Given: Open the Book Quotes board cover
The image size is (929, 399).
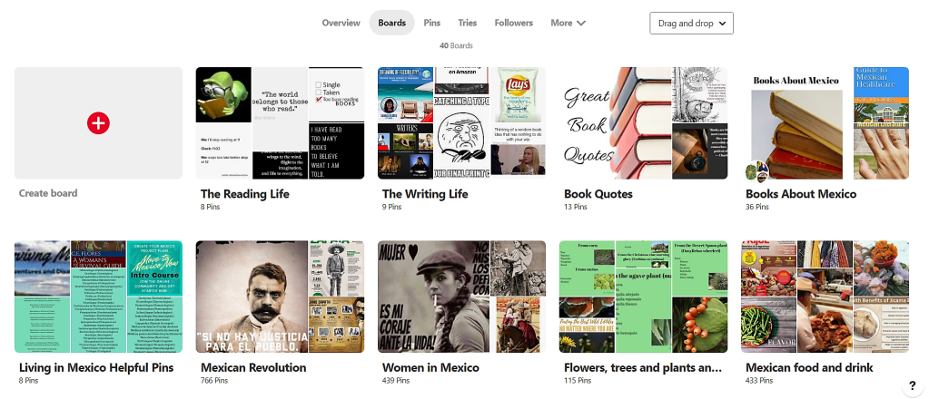Looking at the screenshot, I should [x=643, y=123].
